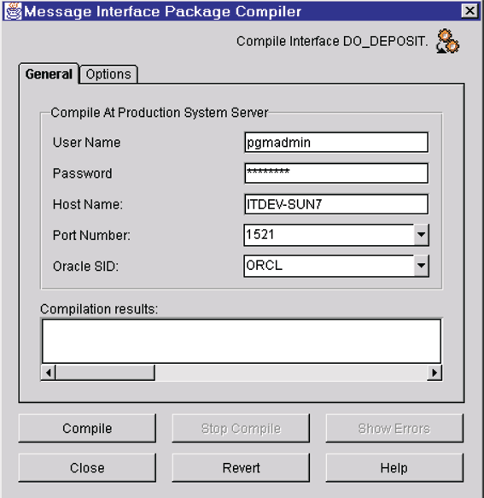Click the gears compile icon

point(448,41)
